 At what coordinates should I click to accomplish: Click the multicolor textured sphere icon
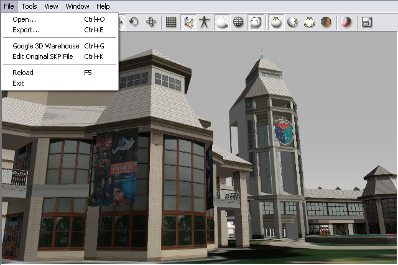326,22
